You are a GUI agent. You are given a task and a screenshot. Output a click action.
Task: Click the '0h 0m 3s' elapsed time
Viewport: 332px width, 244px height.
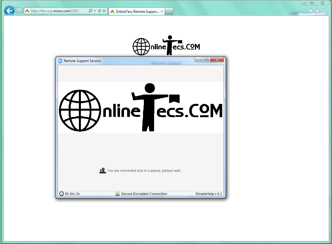click(72, 194)
